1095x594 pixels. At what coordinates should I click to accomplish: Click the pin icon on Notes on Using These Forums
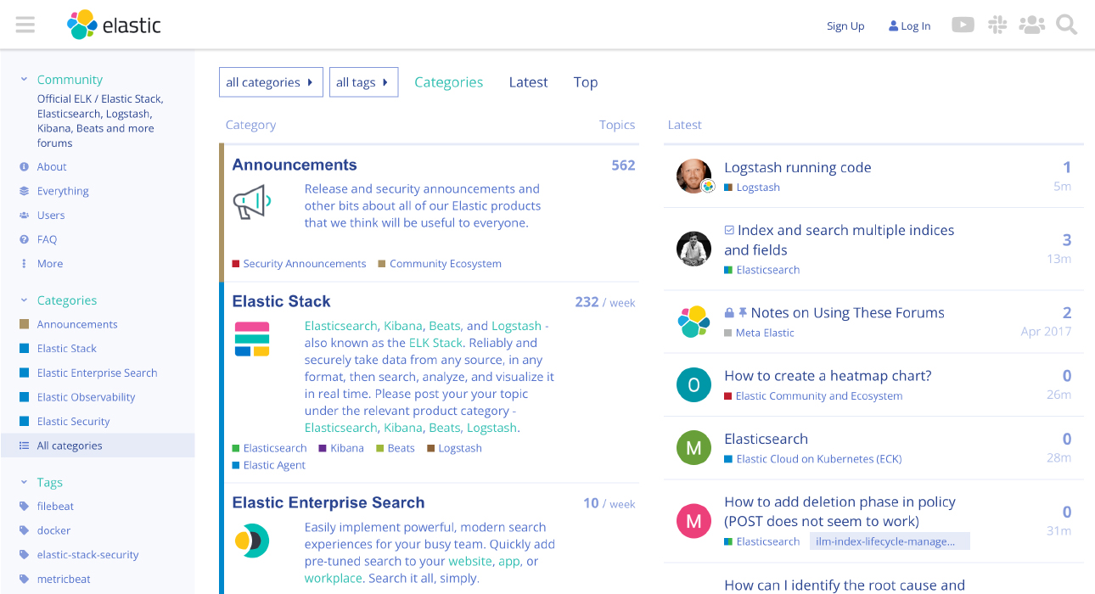pyautogui.click(x=742, y=312)
